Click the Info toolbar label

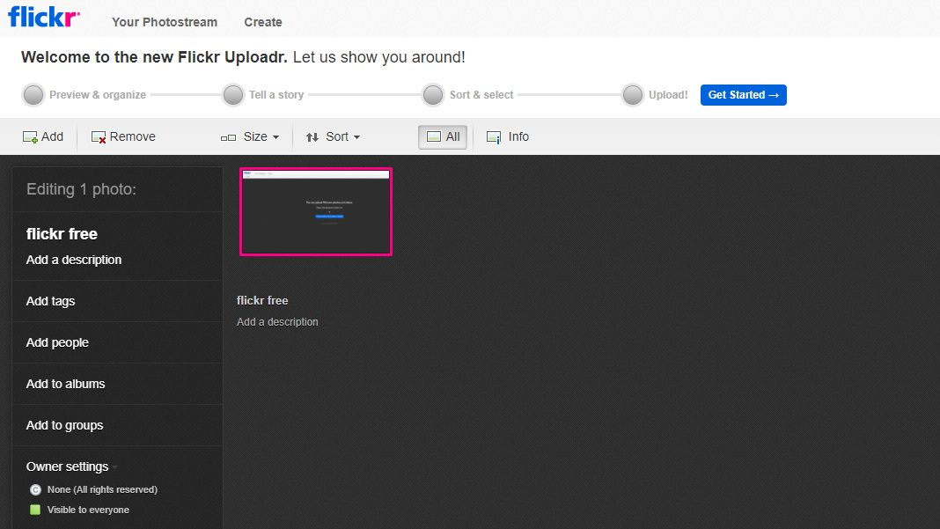518,136
